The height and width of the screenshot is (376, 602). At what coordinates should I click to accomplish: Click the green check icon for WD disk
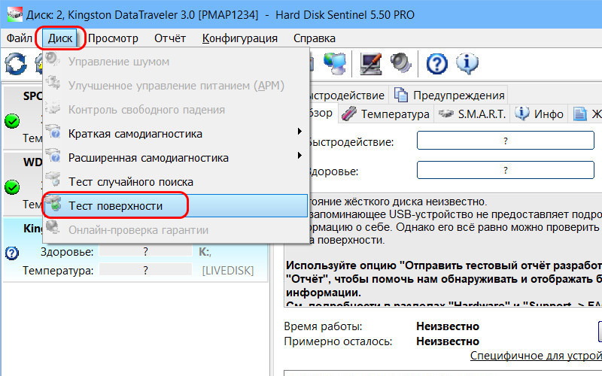coord(12,187)
